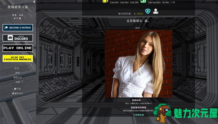
Task: Click the Become a Patron button
Action: tap(18, 28)
